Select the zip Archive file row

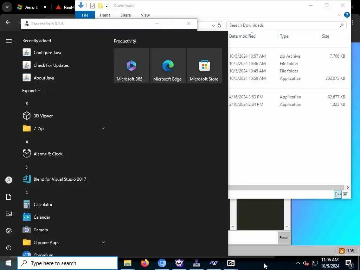point(288,56)
